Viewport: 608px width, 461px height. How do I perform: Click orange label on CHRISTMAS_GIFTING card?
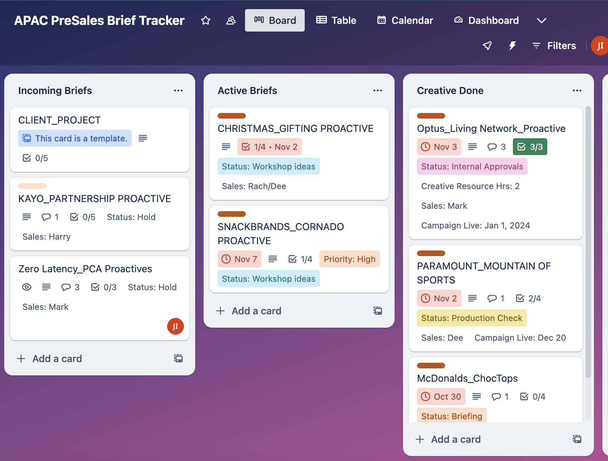click(232, 116)
